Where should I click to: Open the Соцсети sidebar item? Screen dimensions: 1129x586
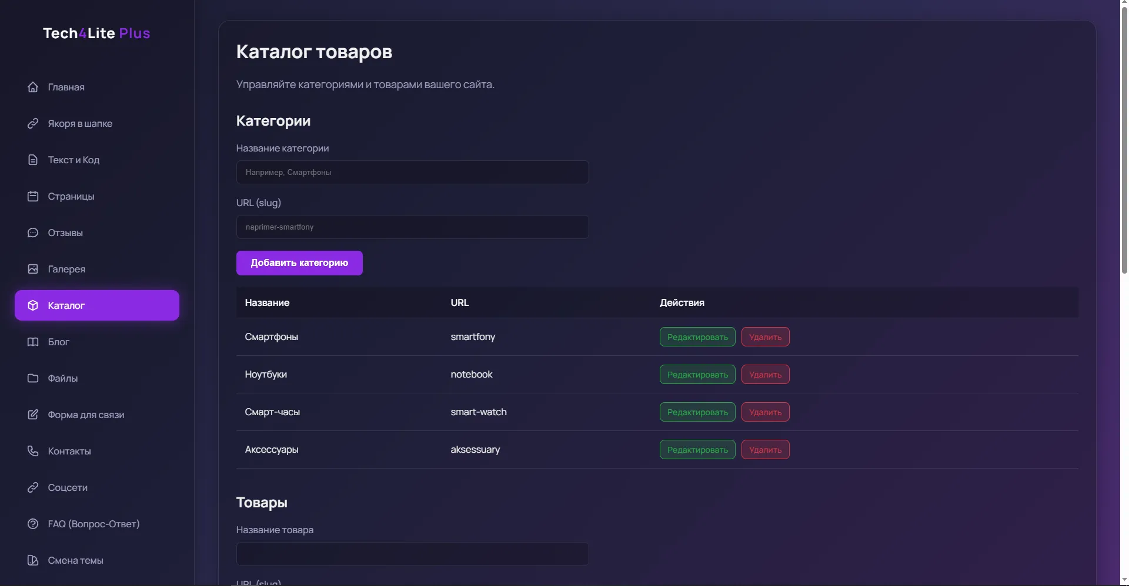(x=68, y=487)
